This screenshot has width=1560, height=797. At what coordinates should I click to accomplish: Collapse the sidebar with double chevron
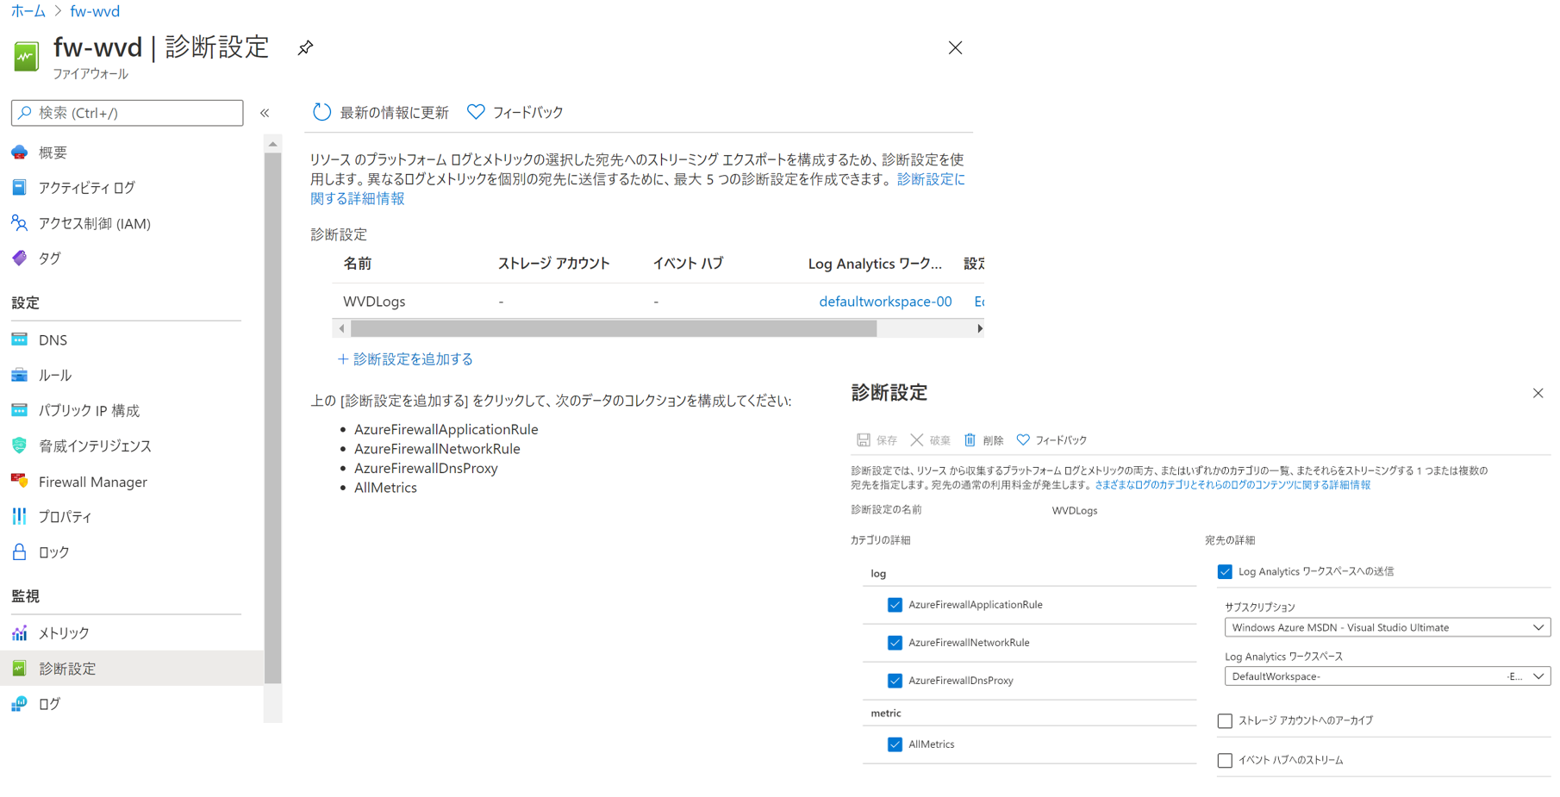(x=265, y=113)
